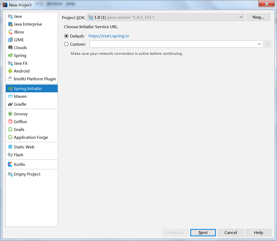The image size is (277, 241).
Task: Click the Kotlin K icon
Action: 10,164
